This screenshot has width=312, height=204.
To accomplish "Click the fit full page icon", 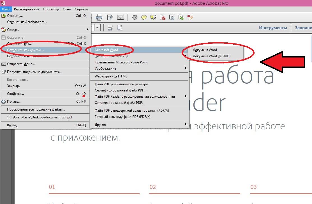I will coord(120,28).
